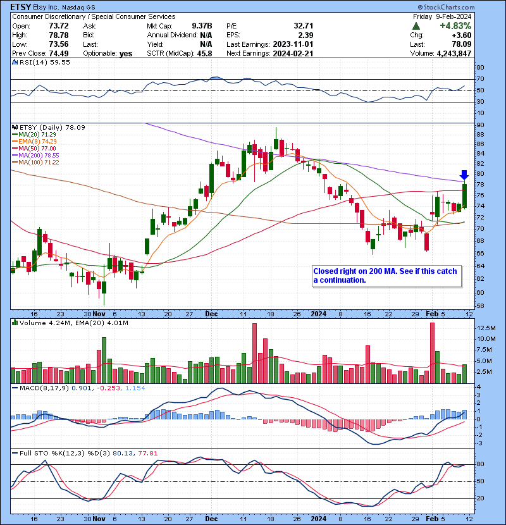Click the tallest red volume bar in February
Screen dimensions: 506x525
432,353
